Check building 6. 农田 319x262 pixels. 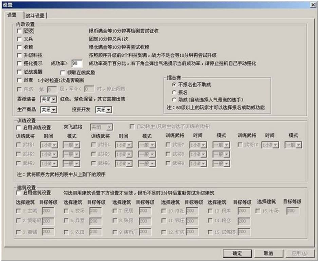pos(66,232)
